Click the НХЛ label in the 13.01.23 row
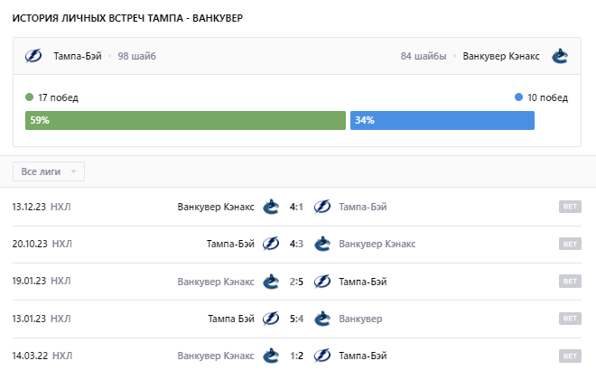The width and height of the screenshot is (596, 370). pos(61,319)
